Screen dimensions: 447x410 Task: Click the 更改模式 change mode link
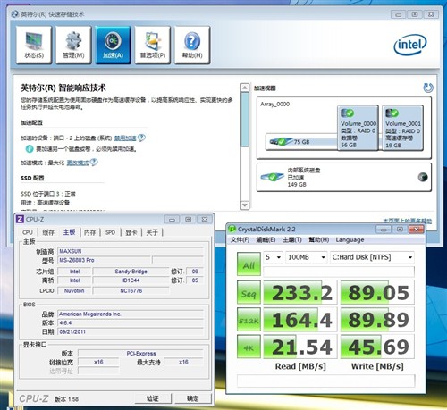[x=78, y=163]
